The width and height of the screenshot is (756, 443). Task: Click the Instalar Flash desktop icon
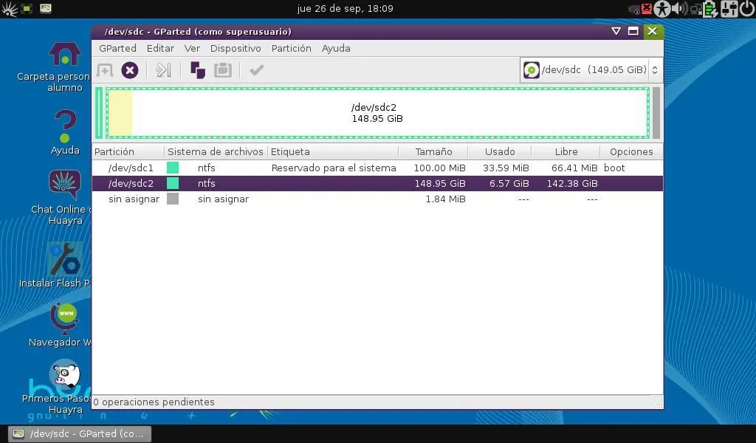65,259
